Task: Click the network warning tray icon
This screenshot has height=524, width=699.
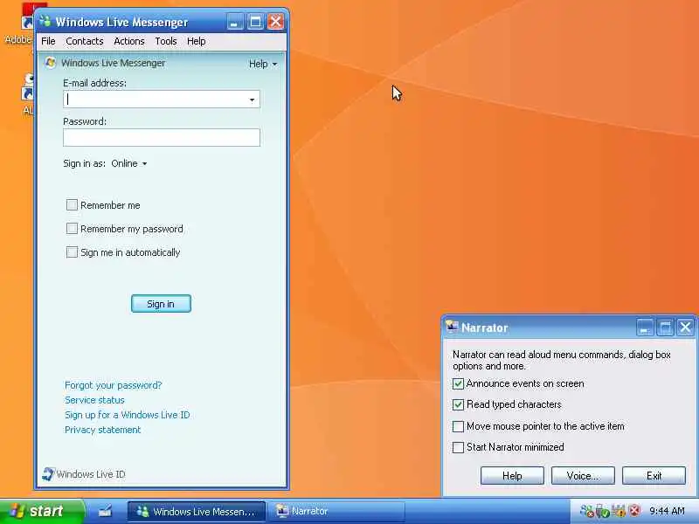Action: coord(619,511)
